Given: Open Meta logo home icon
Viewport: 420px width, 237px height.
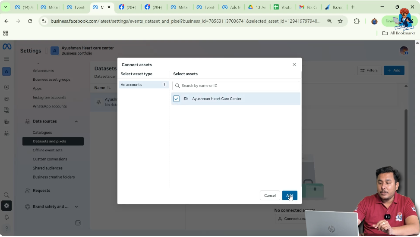Looking at the screenshot, I should [7, 47].
